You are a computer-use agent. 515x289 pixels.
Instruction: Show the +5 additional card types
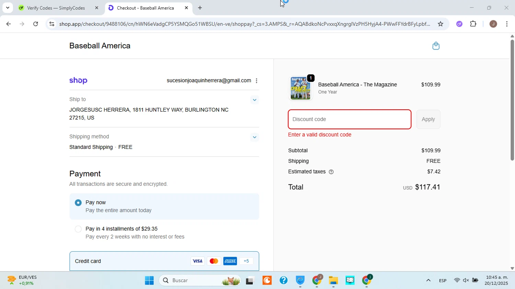click(x=246, y=261)
